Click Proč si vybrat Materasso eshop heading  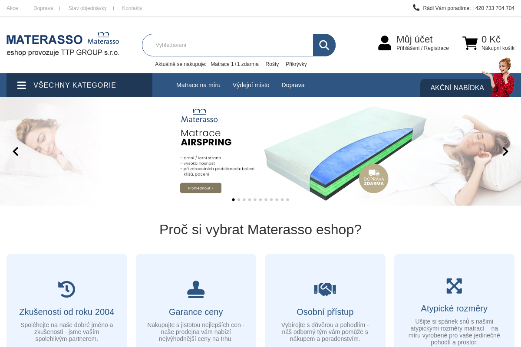coord(260,229)
